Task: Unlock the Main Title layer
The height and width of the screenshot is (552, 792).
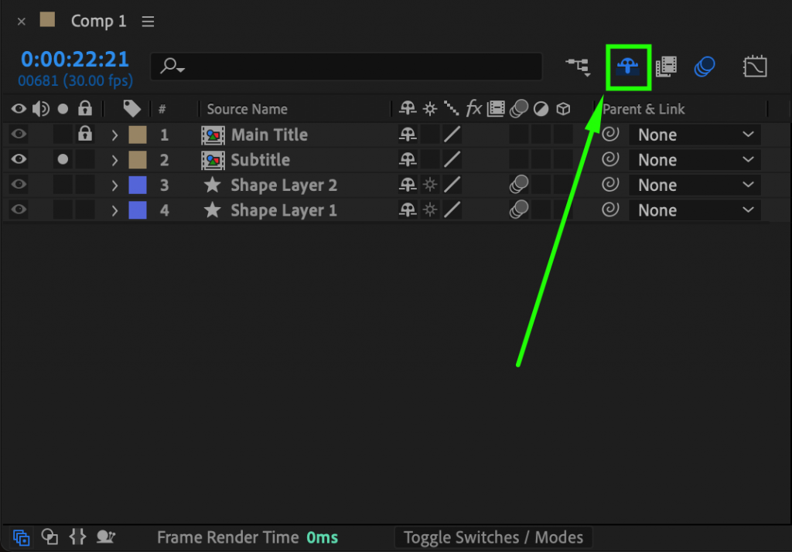Action: (84, 134)
